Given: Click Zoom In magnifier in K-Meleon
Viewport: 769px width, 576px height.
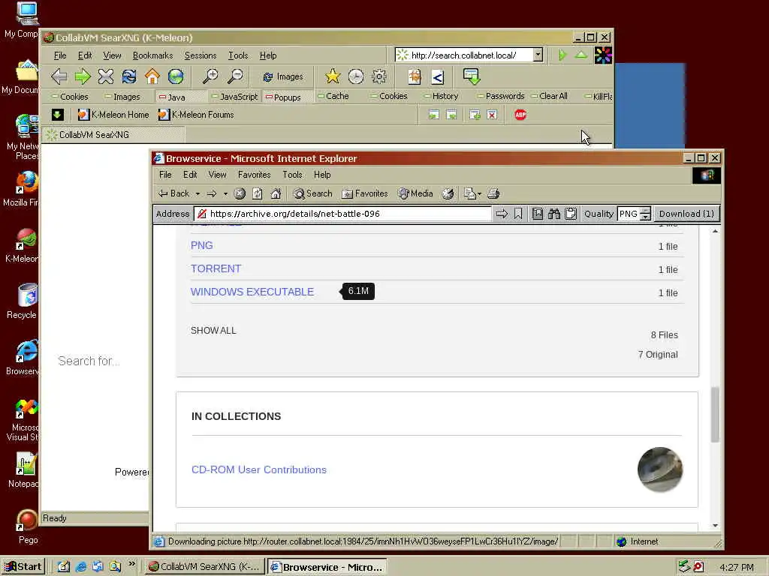Looking at the screenshot, I should click(211, 76).
